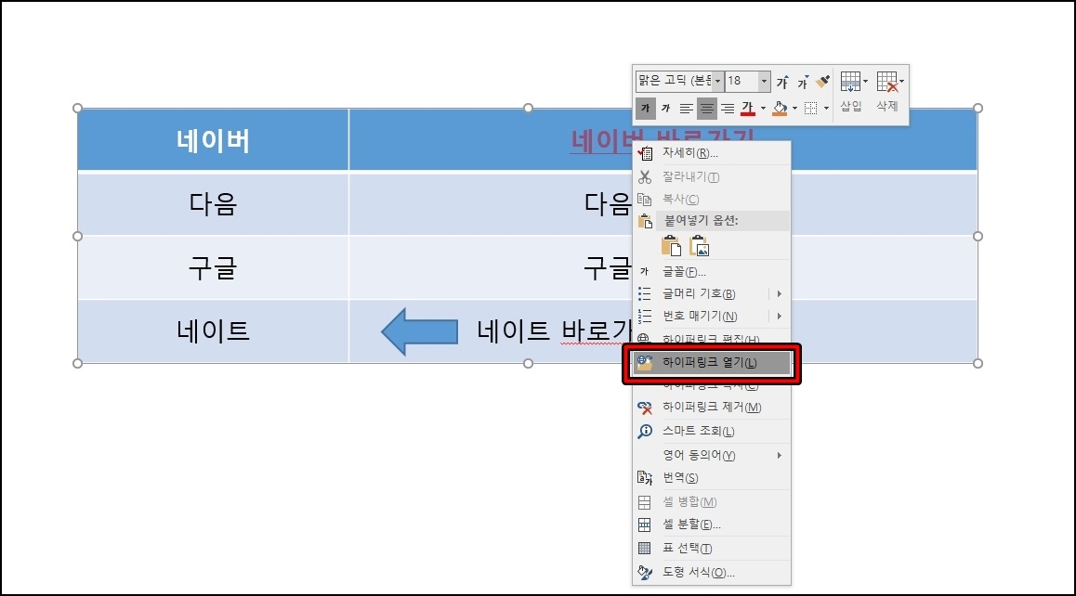This screenshot has height=596, width=1076.
Task: Open the font size 18 dropdown
Action: [764, 81]
